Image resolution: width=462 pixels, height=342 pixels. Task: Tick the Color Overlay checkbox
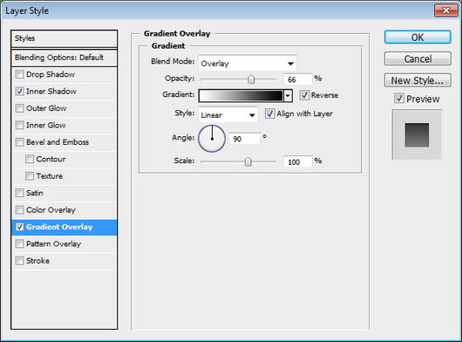point(20,210)
